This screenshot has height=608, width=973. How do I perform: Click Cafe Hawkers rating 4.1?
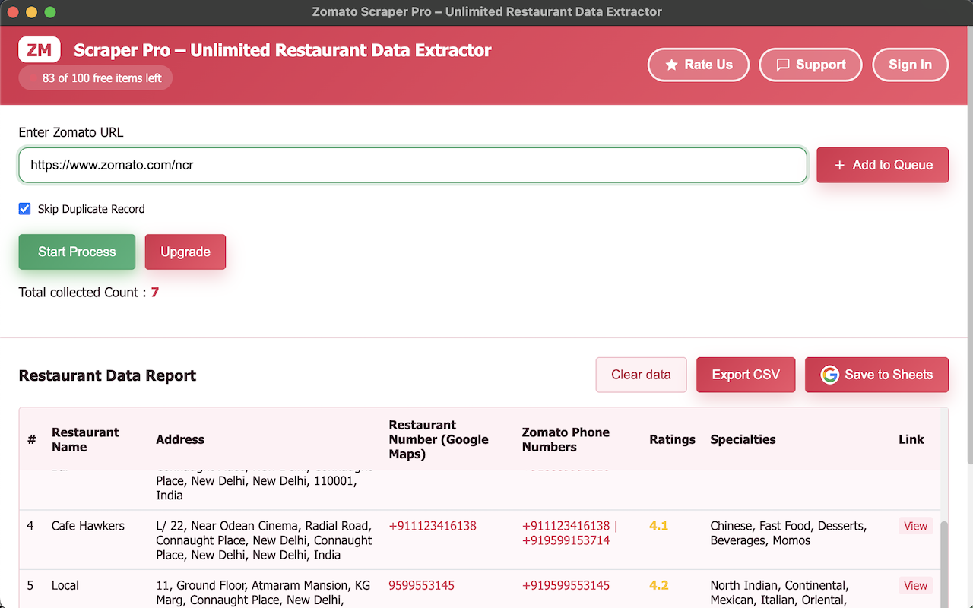point(658,526)
